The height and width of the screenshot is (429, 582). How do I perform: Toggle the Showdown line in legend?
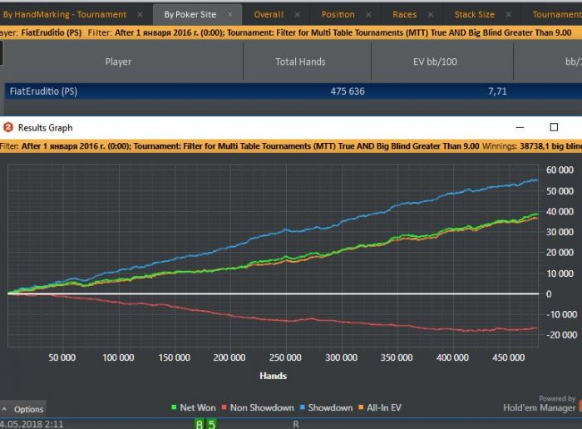[329, 407]
